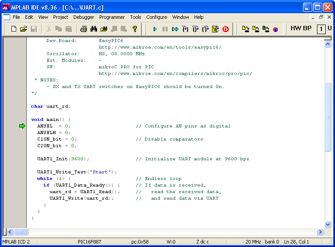This screenshot has height=247, width=335.
Task: Save the file with the floppy disk icon
Action: (34, 29)
